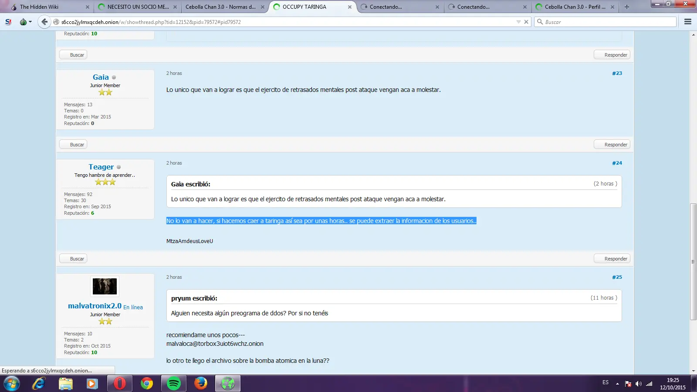Open permalink for post #23
The height and width of the screenshot is (392, 697).
[617, 73]
